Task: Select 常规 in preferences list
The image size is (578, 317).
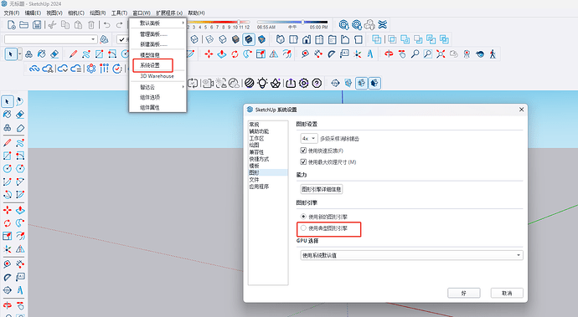Action: (254, 125)
